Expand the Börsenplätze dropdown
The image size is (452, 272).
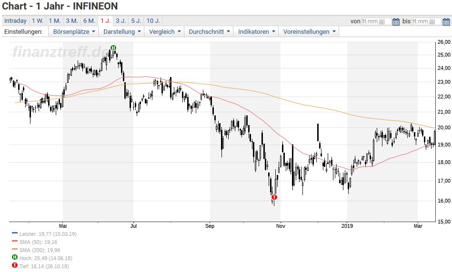pyautogui.click(x=73, y=32)
